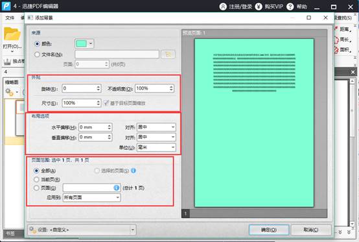Select the 文件名(N) radio button

point(37,54)
